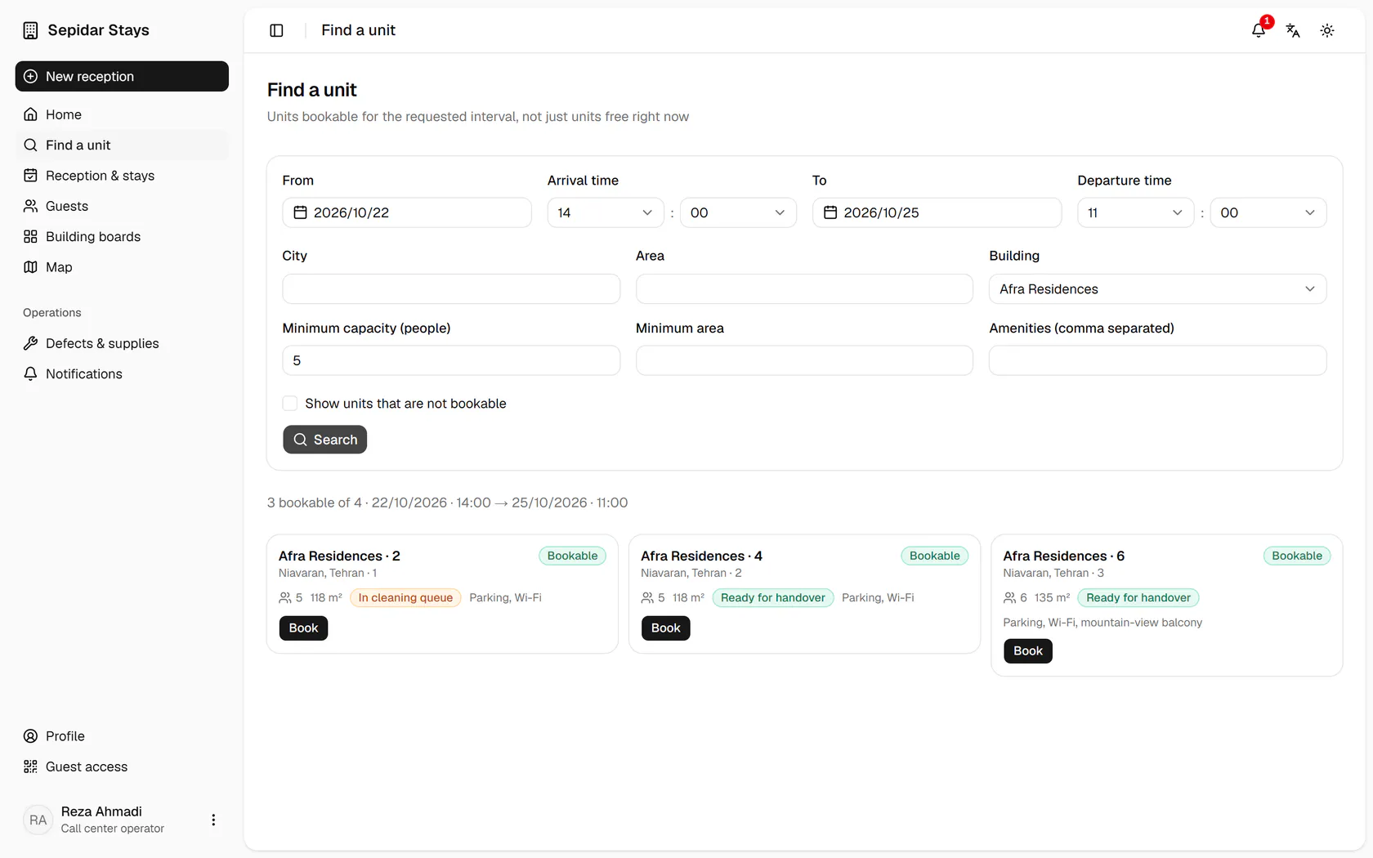The width and height of the screenshot is (1373, 858).
Task: Open user options three-dot menu
Action: tap(213, 820)
